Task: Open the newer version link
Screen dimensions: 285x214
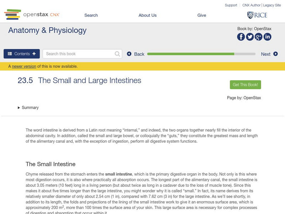Action: (24, 66)
